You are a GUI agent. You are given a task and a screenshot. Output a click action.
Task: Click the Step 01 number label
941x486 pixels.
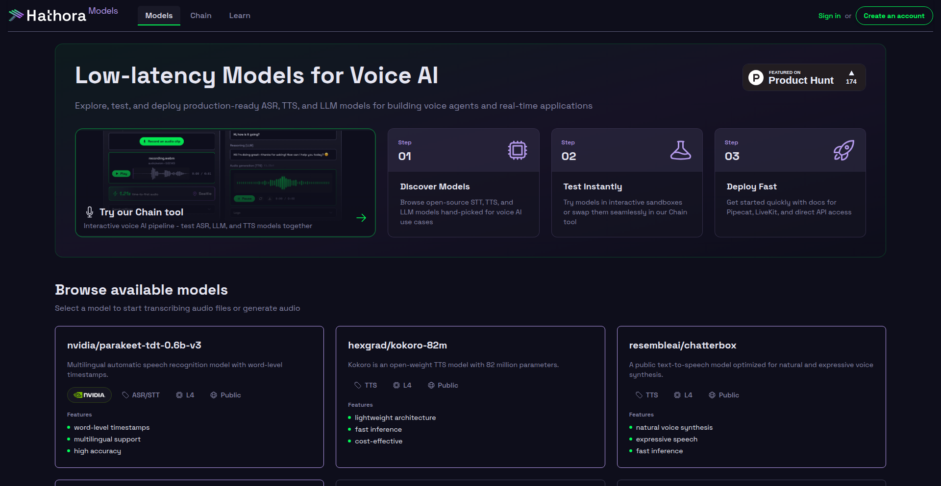click(405, 156)
